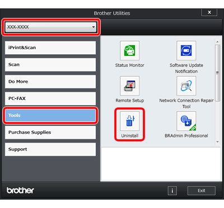The image size is (224, 208).
Task: Start Network Connection Repair Tool icon
Action: click(186, 86)
